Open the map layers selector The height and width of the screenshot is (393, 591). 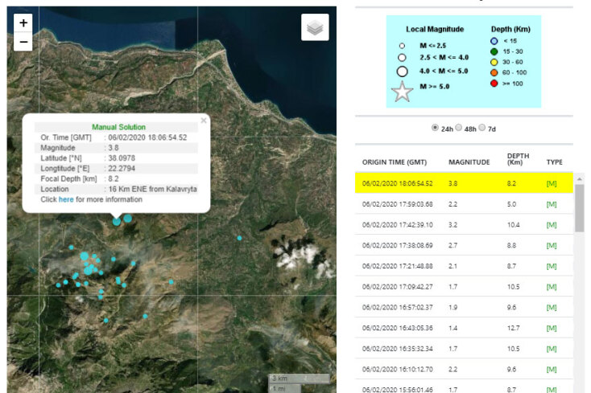pos(315,27)
